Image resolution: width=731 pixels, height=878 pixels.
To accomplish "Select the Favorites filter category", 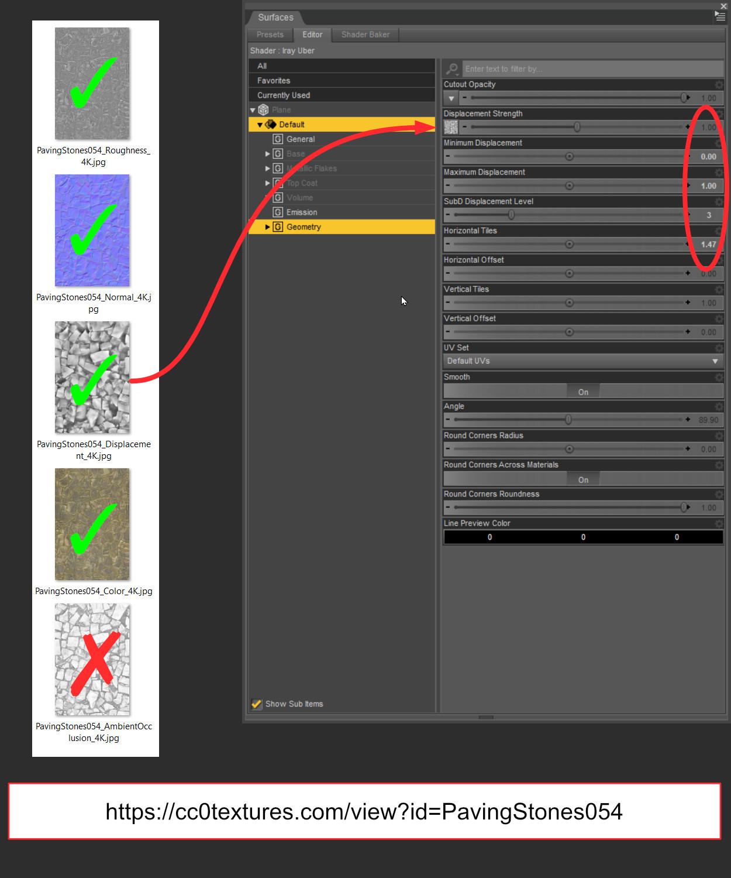I will [x=342, y=80].
